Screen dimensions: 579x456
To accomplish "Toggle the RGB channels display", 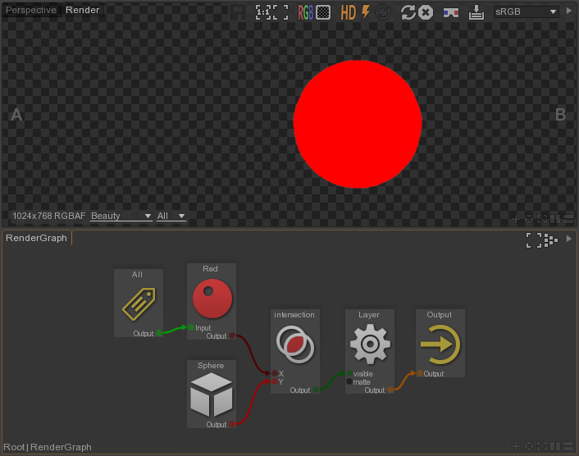I will tap(305, 12).
